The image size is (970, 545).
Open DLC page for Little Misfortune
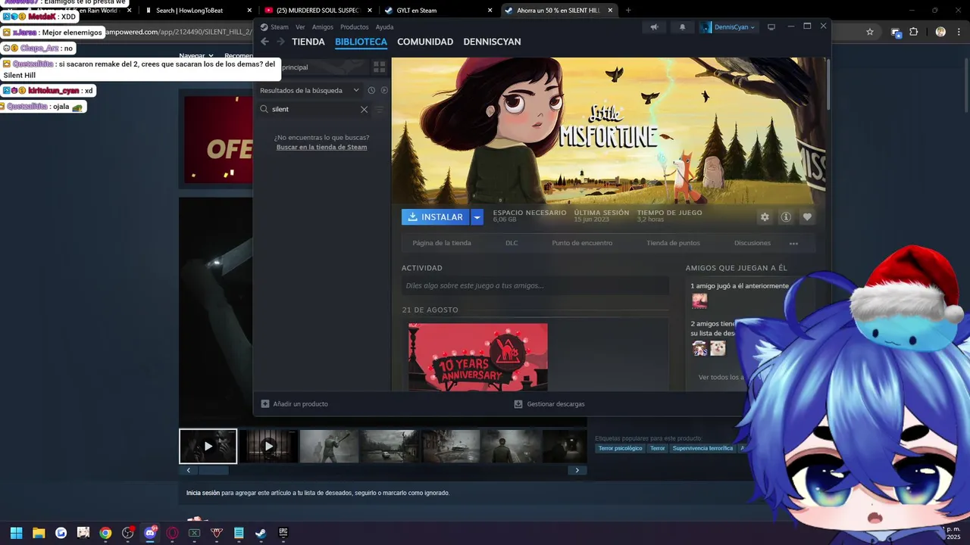click(x=512, y=243)
